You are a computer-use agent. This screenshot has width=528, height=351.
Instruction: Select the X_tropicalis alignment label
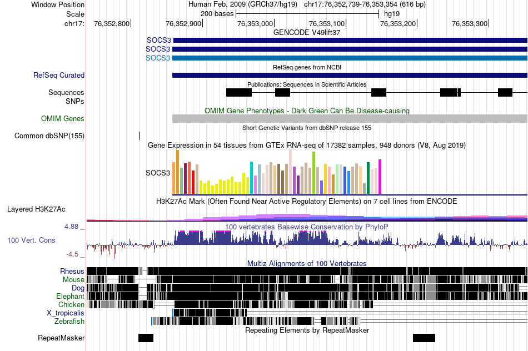pyautogui.click(x=66, y=313)
